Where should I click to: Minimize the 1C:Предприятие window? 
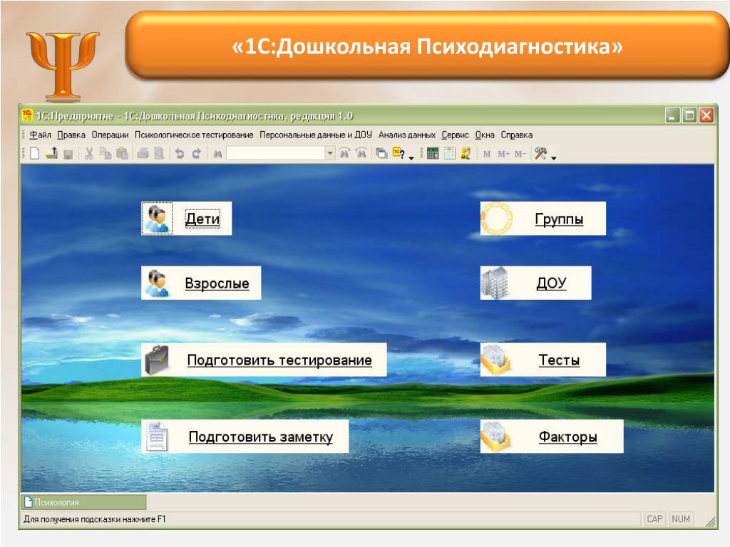tap(672, 115)
